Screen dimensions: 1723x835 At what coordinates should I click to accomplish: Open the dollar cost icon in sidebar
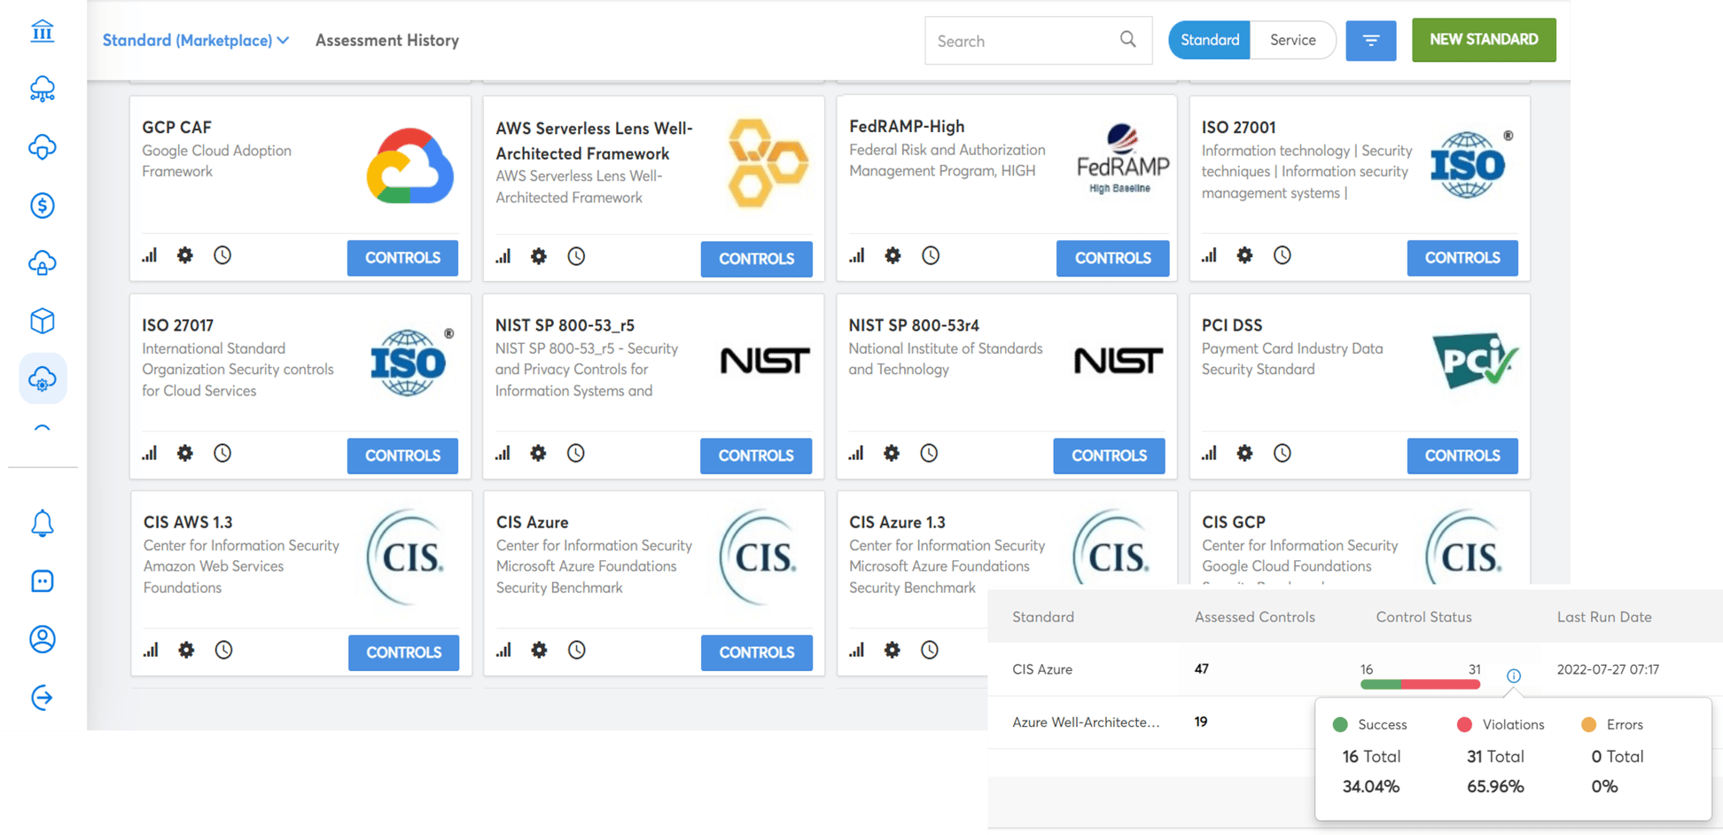point(42,206)
